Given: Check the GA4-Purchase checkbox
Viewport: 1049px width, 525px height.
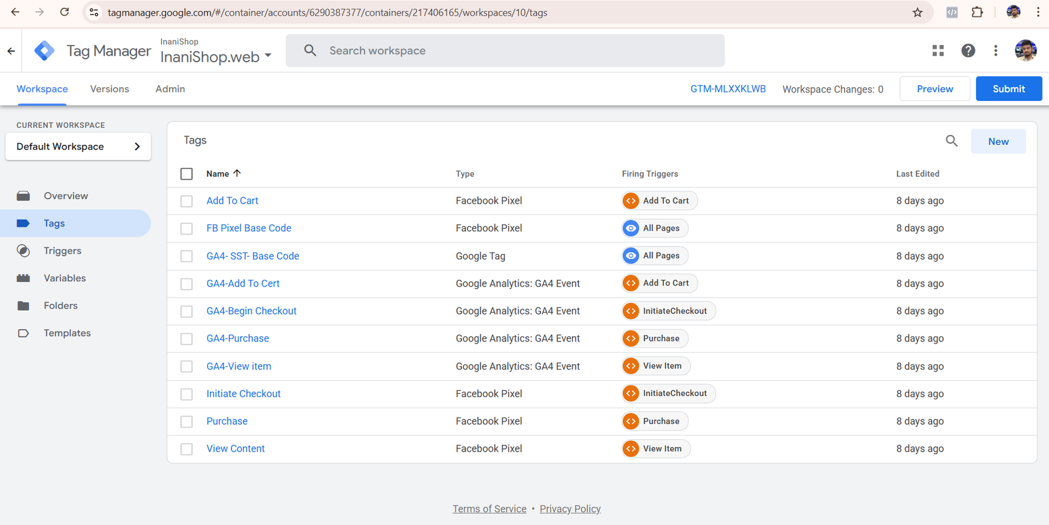Looking at the screenshot, I should tap(187, 339).
